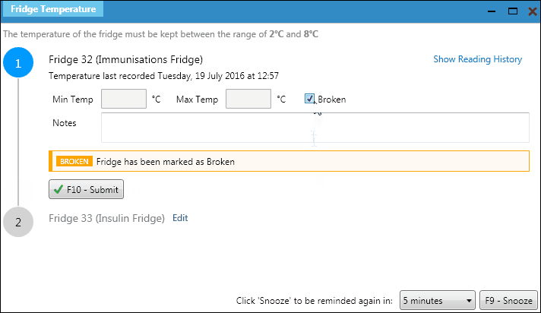Viewport: 541px width, 313px height.
Task: Select step 2 grey circle
Action: click(18, 222)
